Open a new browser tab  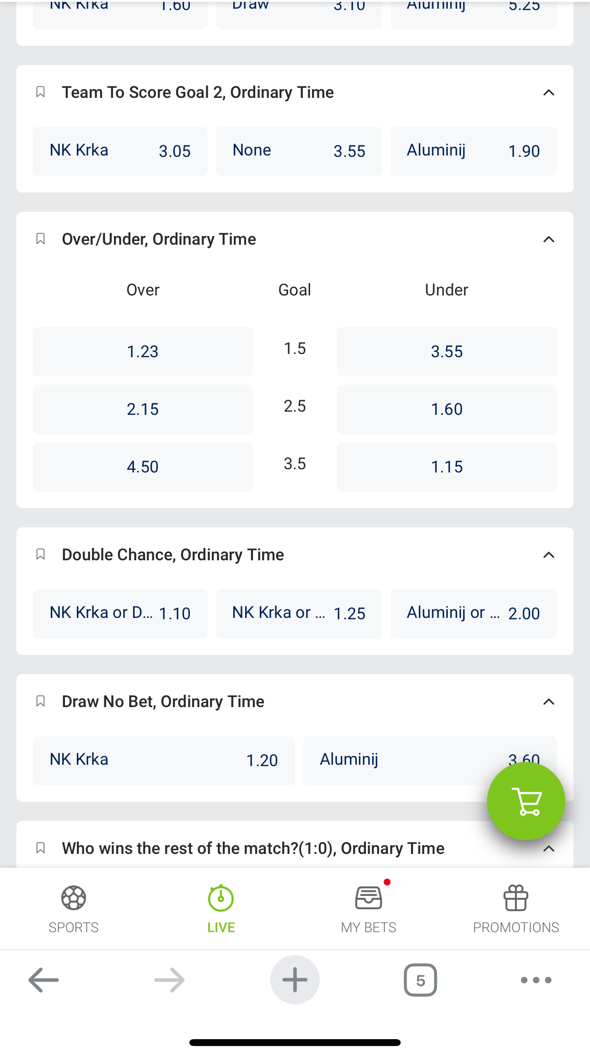coord(295,980)
